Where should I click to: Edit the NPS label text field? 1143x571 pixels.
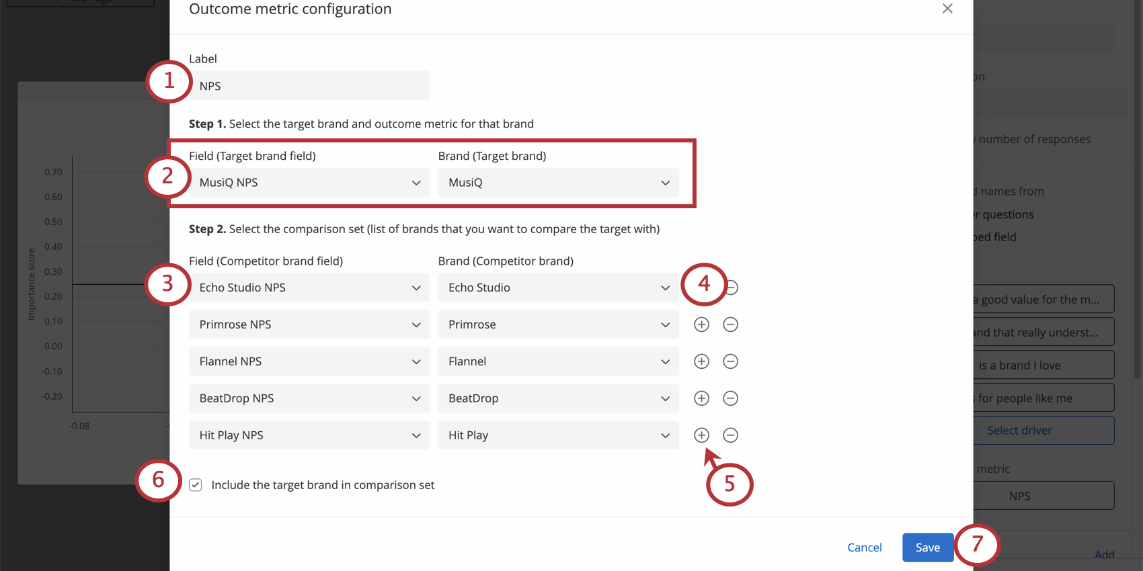(309, 85)
